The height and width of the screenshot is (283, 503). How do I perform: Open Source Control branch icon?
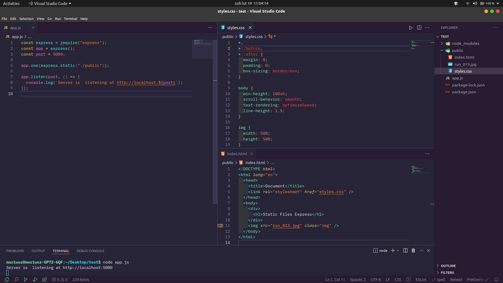click(x=26, y=280)
